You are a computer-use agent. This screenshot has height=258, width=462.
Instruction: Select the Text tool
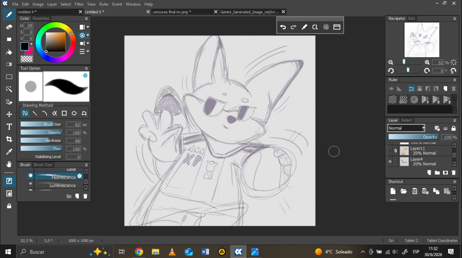tap(9, 127)
